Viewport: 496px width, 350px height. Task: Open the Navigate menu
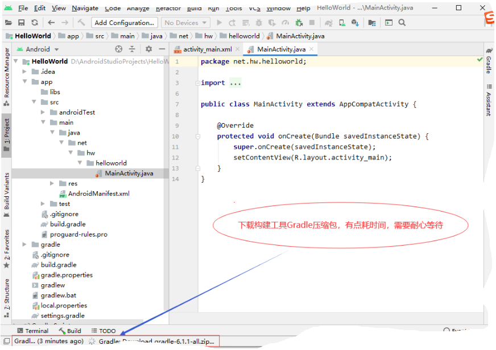85,8
